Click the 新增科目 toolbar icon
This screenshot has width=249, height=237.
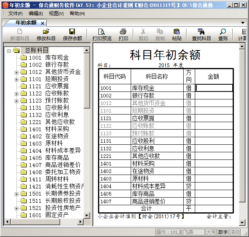pos(20,32)
